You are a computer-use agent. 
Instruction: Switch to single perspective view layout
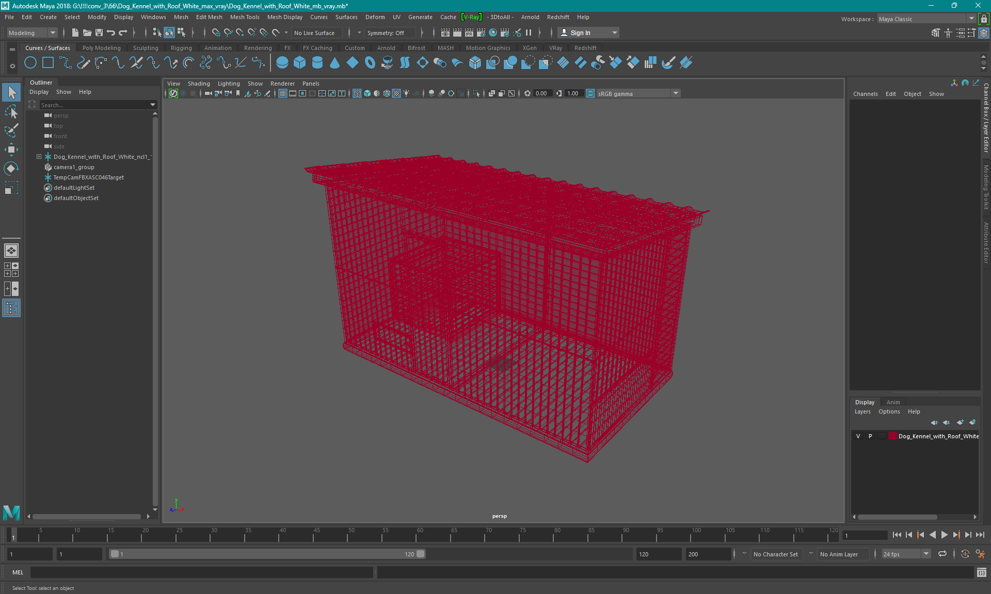point(11,251)
